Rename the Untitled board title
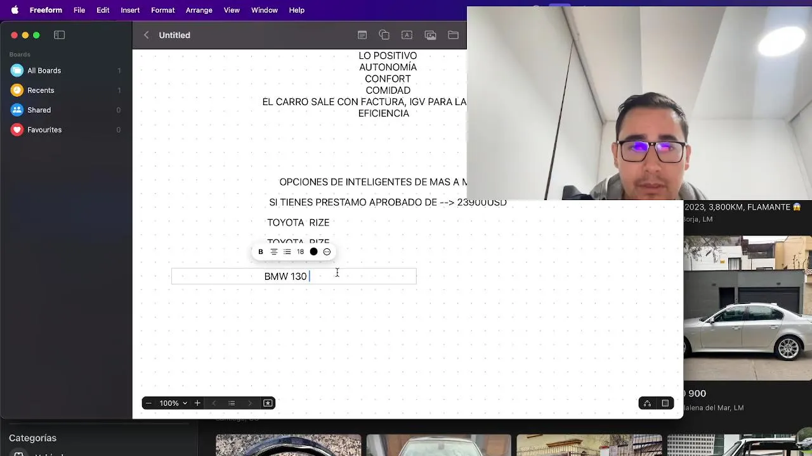This screenshot has height=456, width=812. [x=174, y=35]
